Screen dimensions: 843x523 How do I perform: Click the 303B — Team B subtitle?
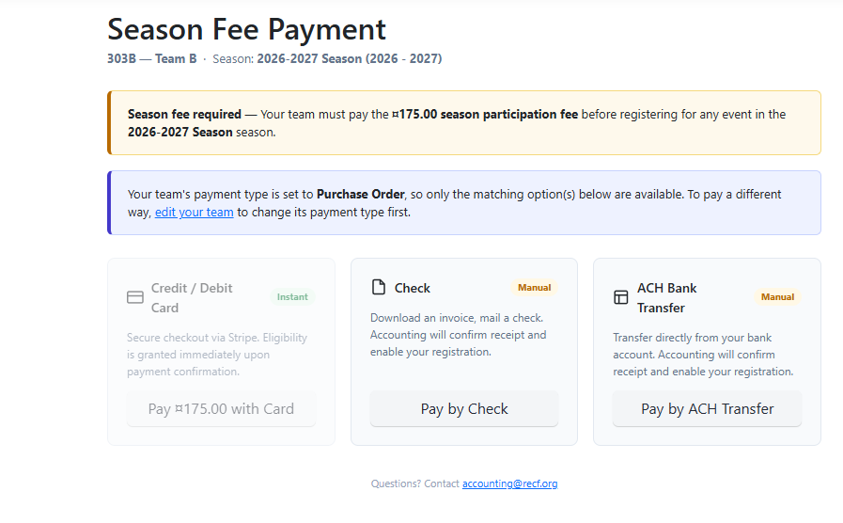pos(152,58)
